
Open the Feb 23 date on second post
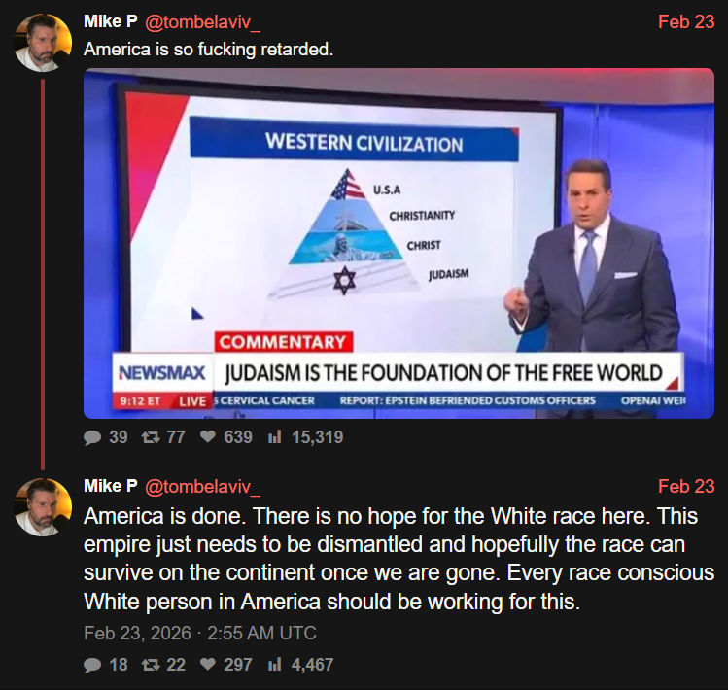pos(686,486)
